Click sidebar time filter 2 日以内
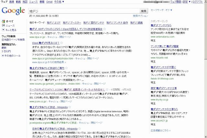207x138 pixels. (6, 51)
